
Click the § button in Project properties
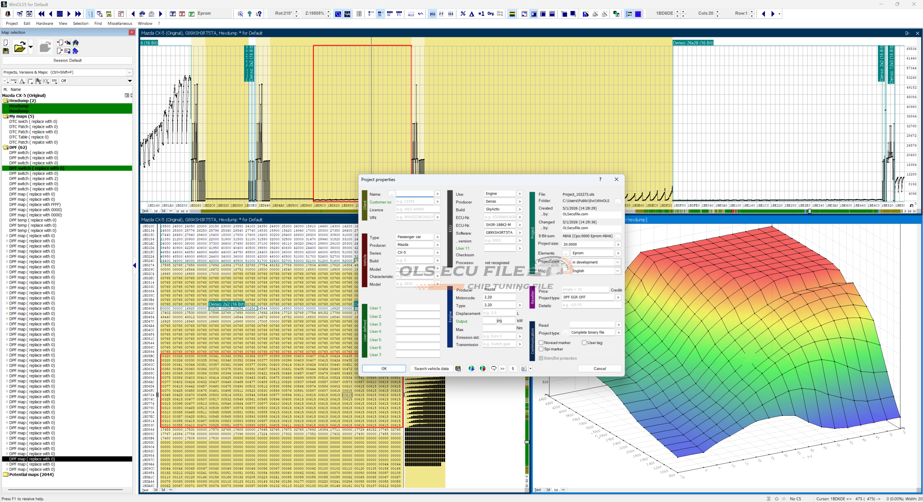pyautogui.click(x=513, y=369)
